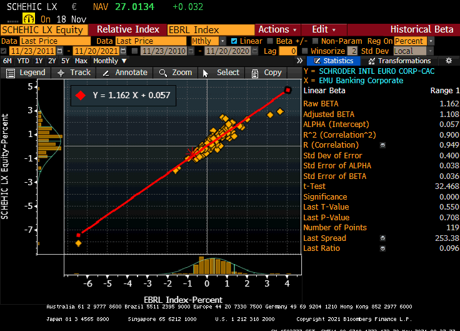The width and height of the screenshot is (460, 331).
Task: Click the ALPHA (Intercept) label
Action: click(x=336, y=125)
